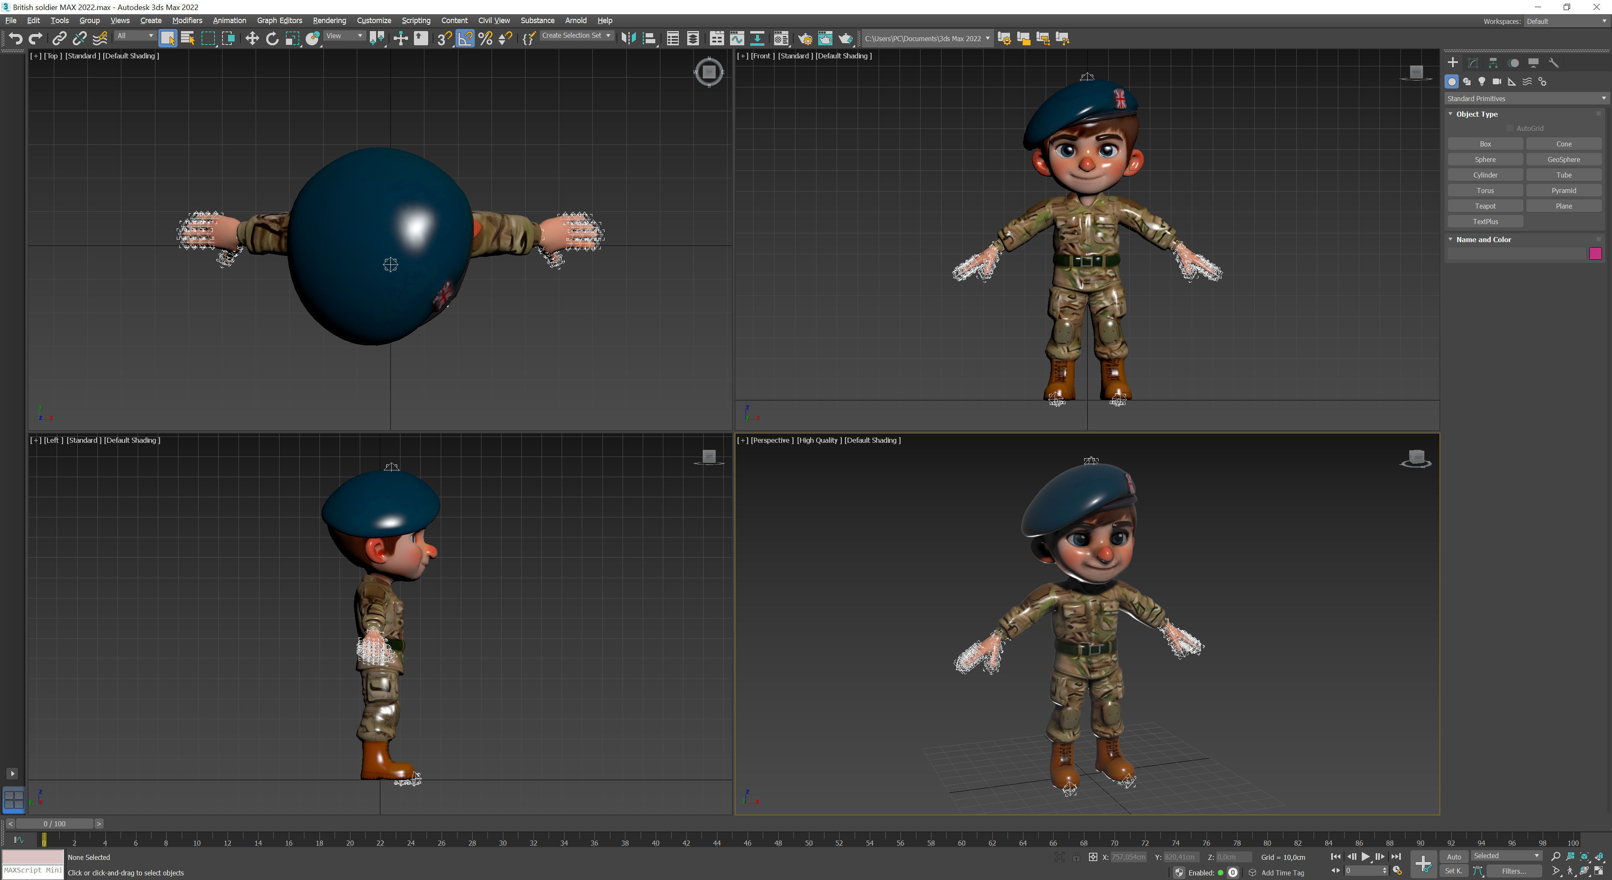Open the Schematic View icon
Viewport: 1612px width, 880px height.
[757, 39]
